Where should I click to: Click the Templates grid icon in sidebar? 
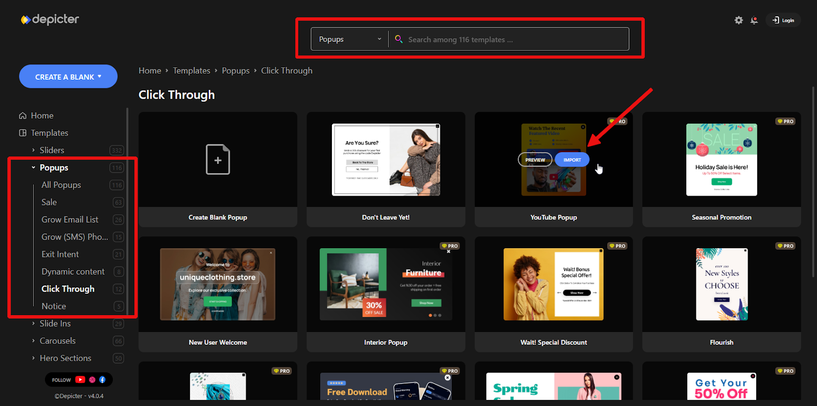pos(22,133)
